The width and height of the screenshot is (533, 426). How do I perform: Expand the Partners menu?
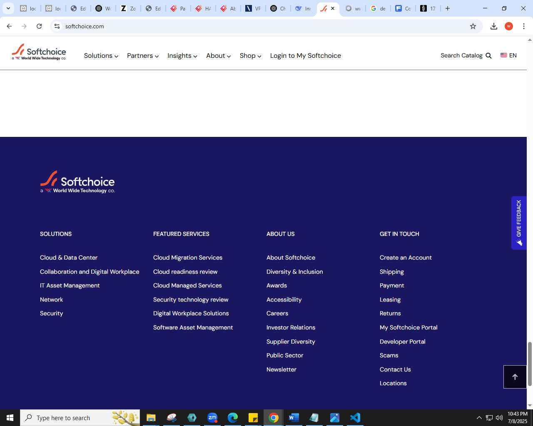coord(143,56)
